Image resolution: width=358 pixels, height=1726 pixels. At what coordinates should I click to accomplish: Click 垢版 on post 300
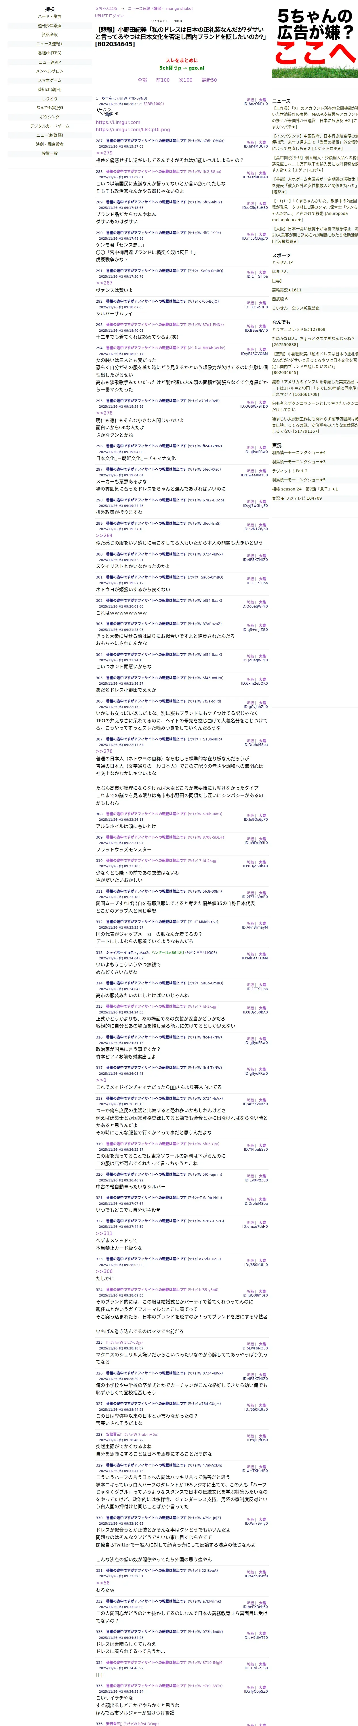pos(250,555)
